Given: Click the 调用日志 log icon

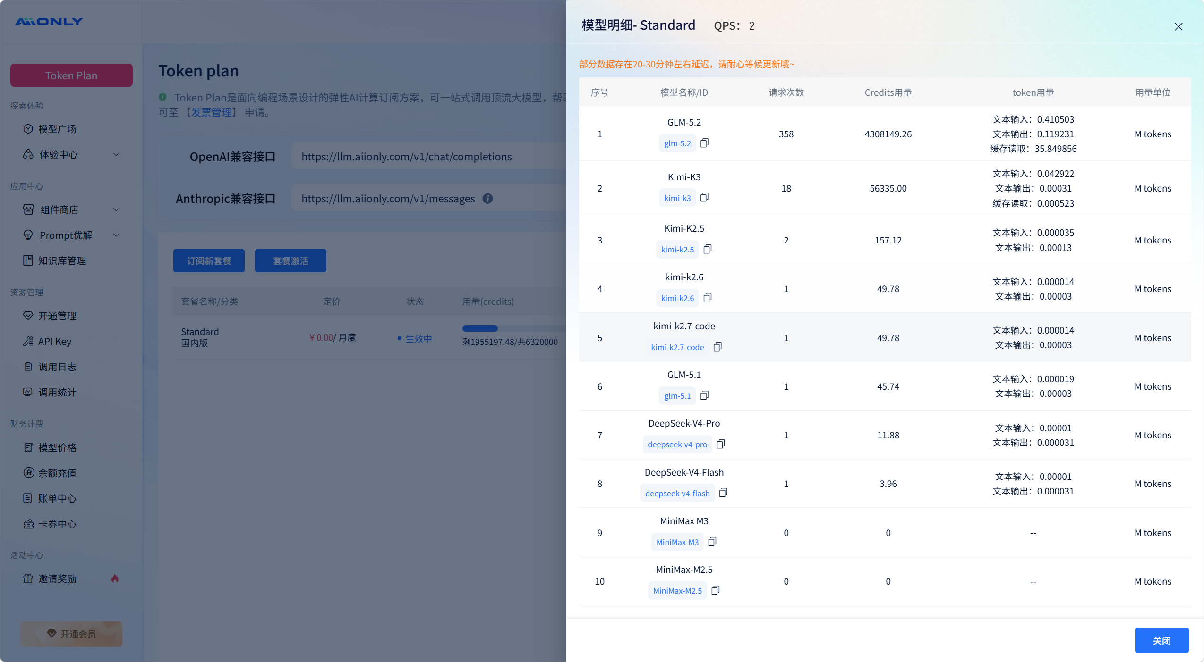Looking at the screenshot, I should tap(28, 367).
